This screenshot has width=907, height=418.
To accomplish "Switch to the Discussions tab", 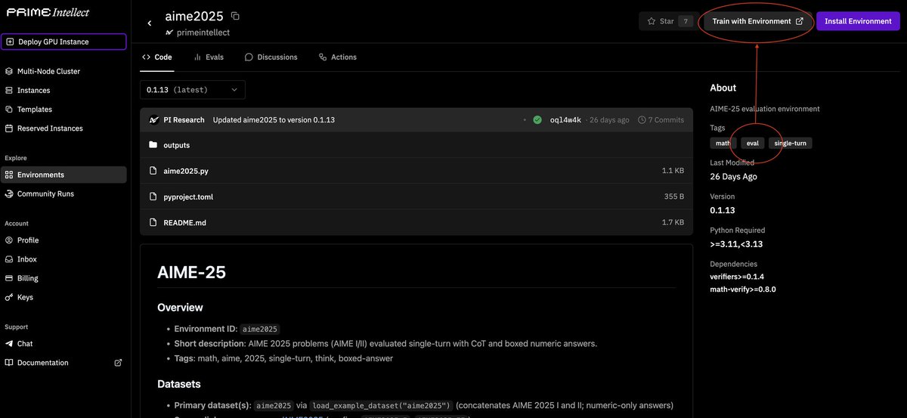I will tap(271, 57).
